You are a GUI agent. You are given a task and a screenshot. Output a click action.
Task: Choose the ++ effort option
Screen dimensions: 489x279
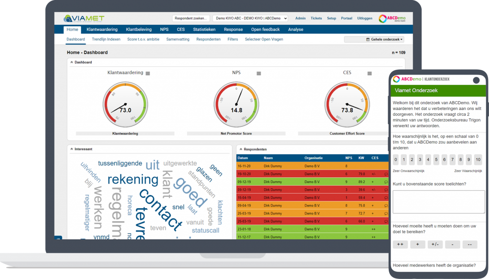coord(400,244)
